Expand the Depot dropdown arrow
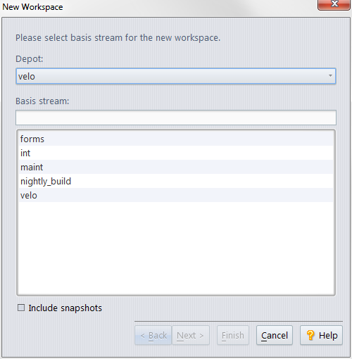The image size is (352, 359). pos(330,76)
